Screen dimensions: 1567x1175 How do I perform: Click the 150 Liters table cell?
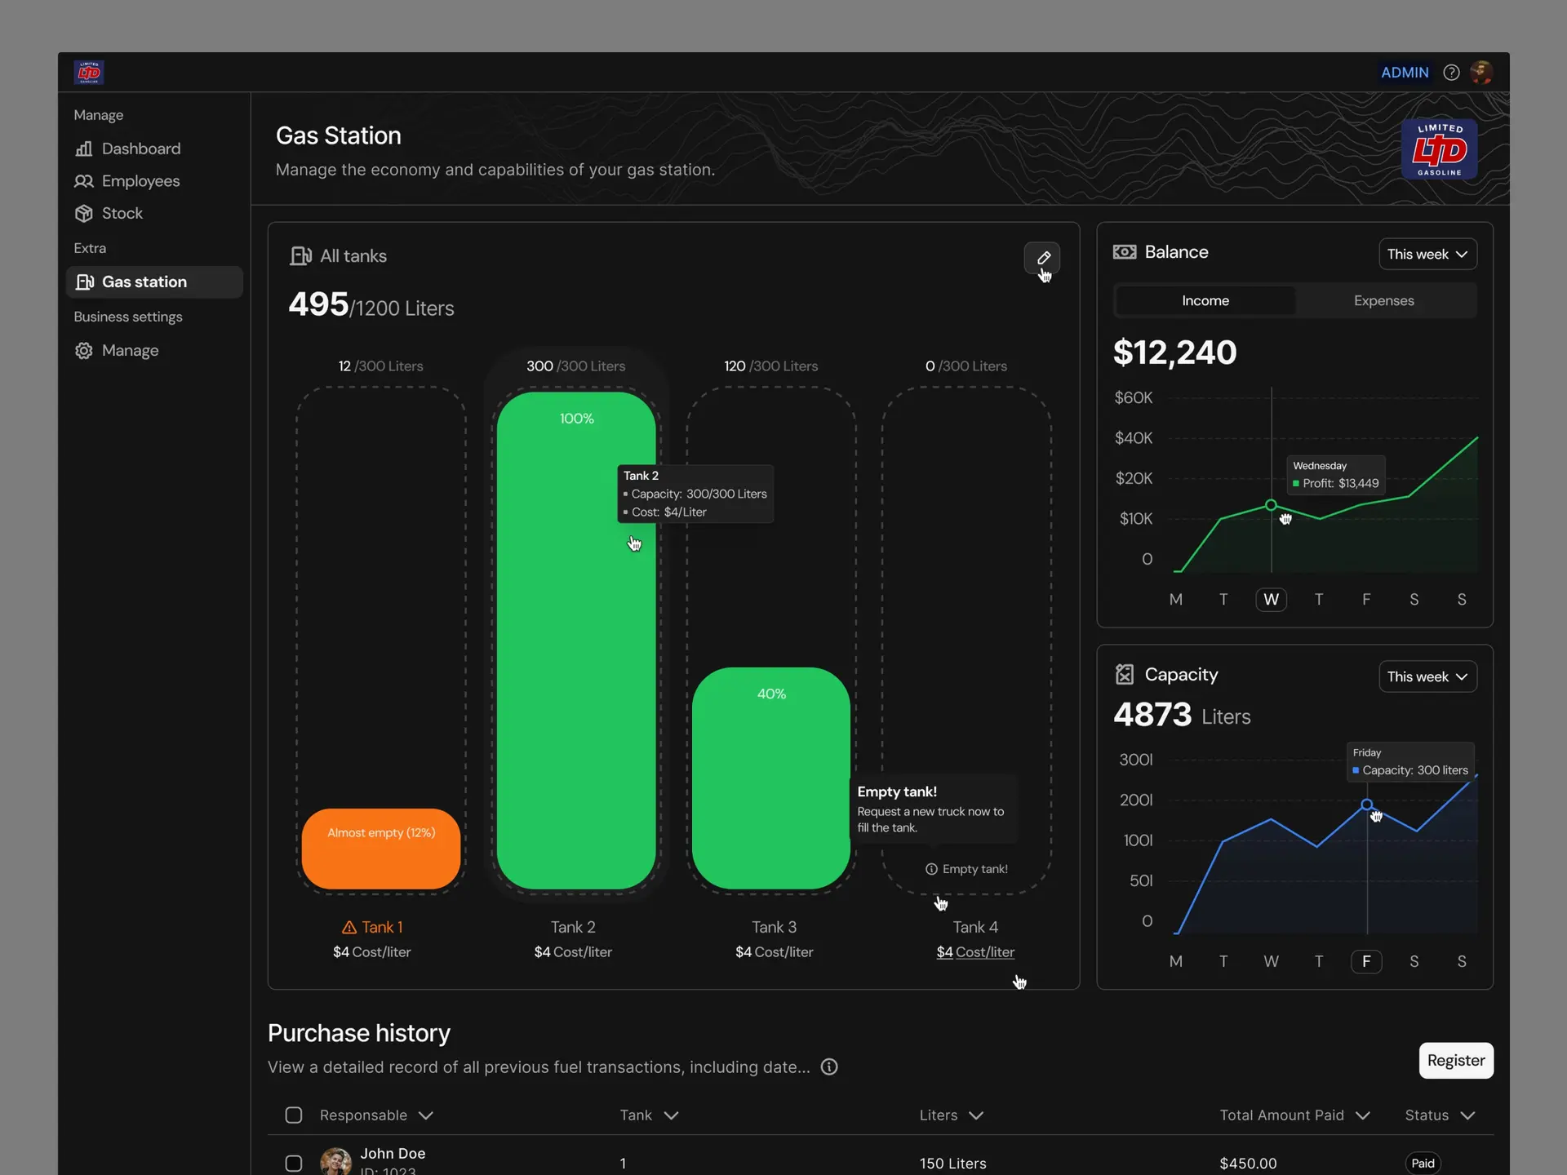tap(952, 1164)
